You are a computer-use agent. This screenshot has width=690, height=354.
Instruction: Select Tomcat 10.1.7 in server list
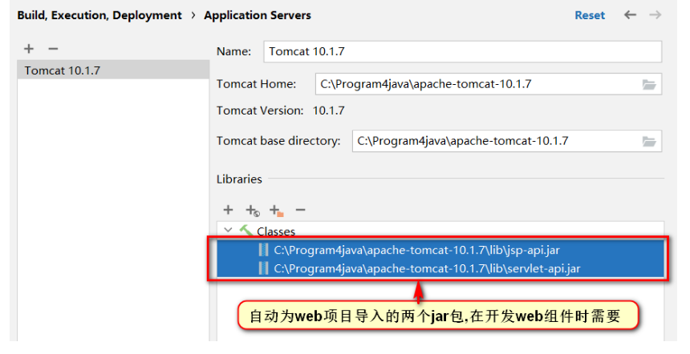point(114,70)
